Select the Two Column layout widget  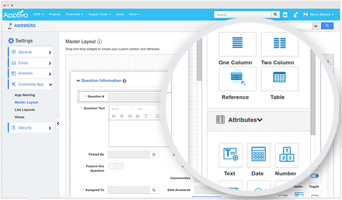click(280, 44)
